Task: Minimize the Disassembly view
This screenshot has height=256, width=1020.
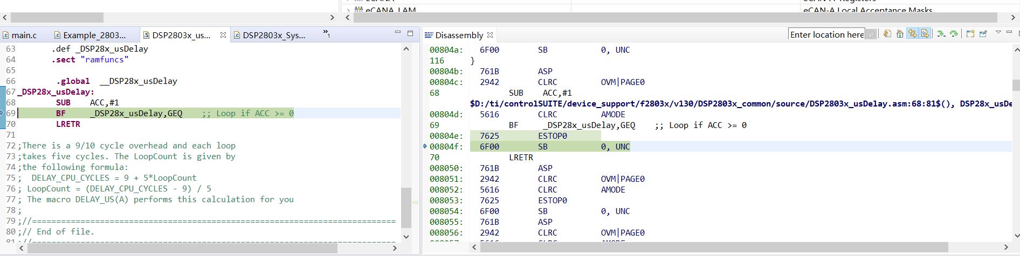Action: 1010,33
